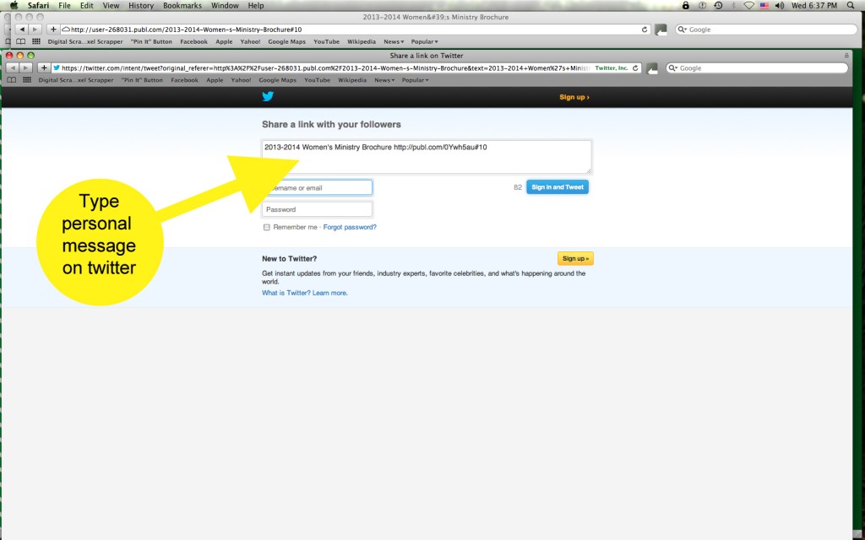
Task: Open "Pin It" Button bookmark in the Twitter window
Action: tap(142, 80)
